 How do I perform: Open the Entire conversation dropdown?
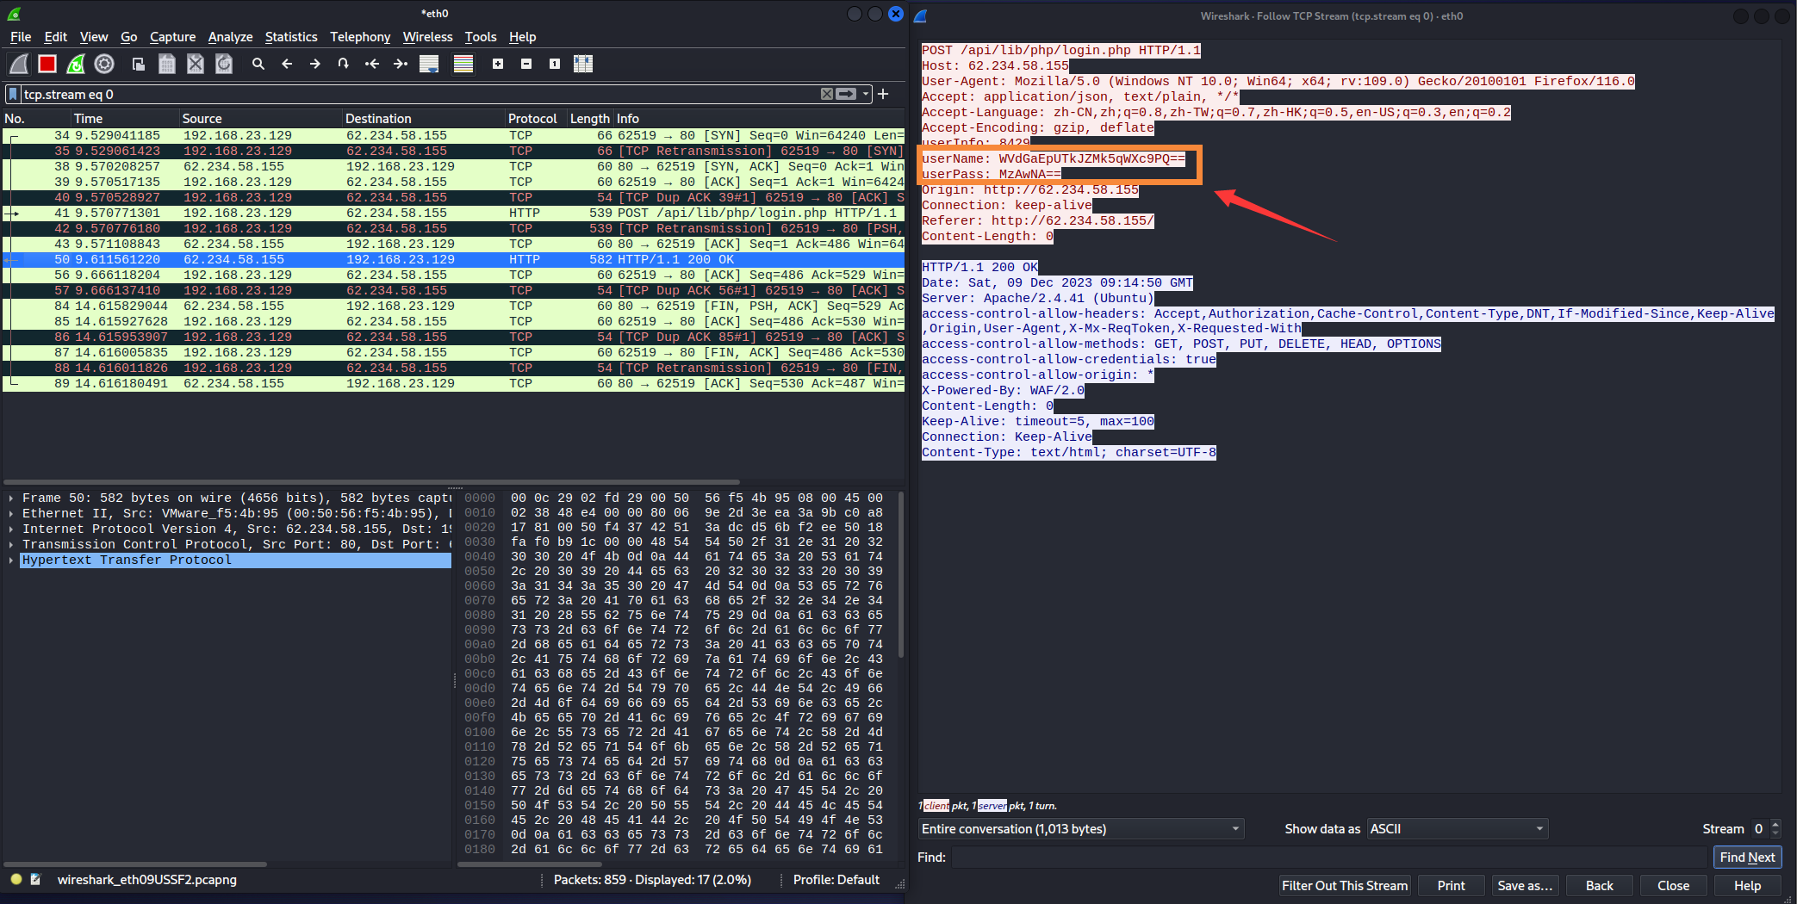tap(1081, 829)
